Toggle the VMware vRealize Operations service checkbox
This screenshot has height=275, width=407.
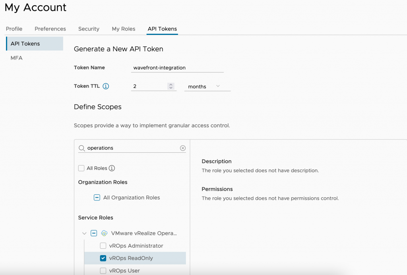(94, 233)
